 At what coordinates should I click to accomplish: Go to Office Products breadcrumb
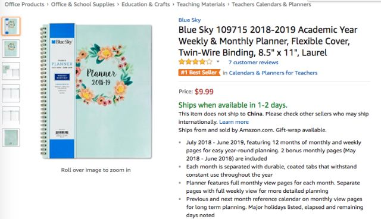(x=24, y=4)
